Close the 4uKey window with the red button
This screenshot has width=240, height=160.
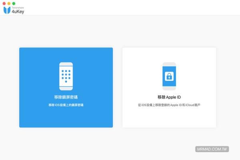[4, 3]
